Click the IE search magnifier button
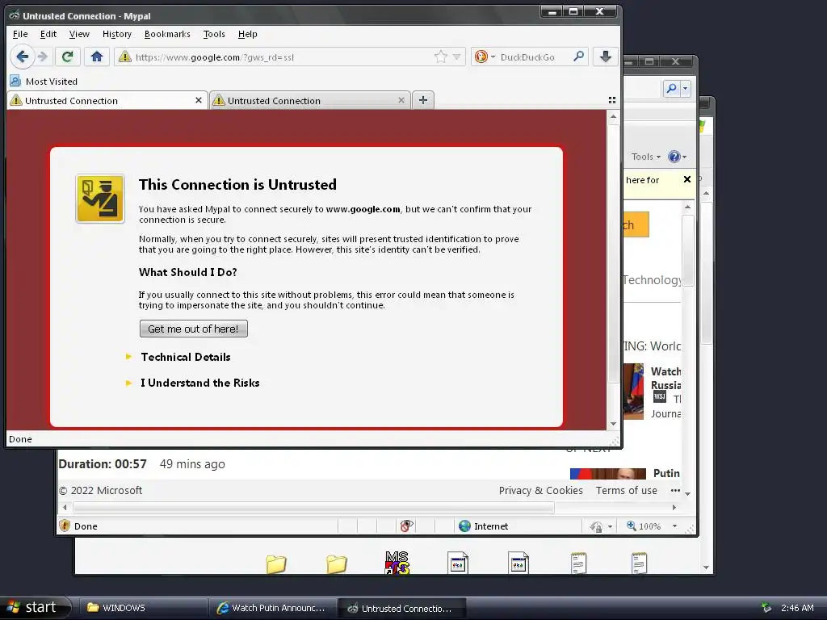The height and width of the screenshot is (620, 827). [x=671, y=88]
